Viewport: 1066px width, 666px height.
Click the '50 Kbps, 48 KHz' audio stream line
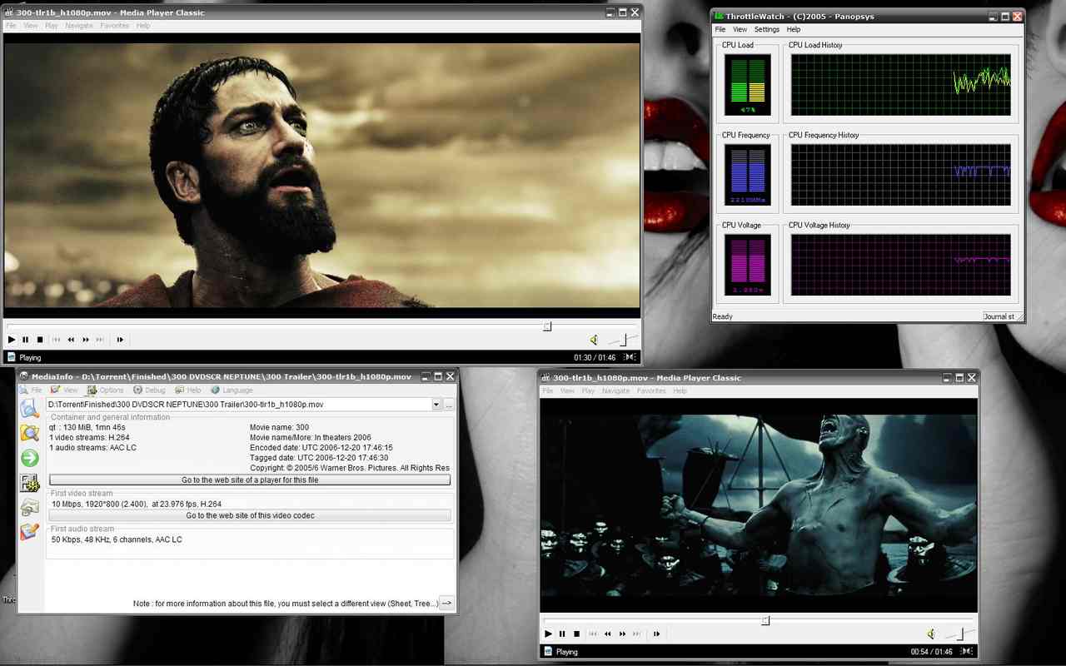[117, 539]
